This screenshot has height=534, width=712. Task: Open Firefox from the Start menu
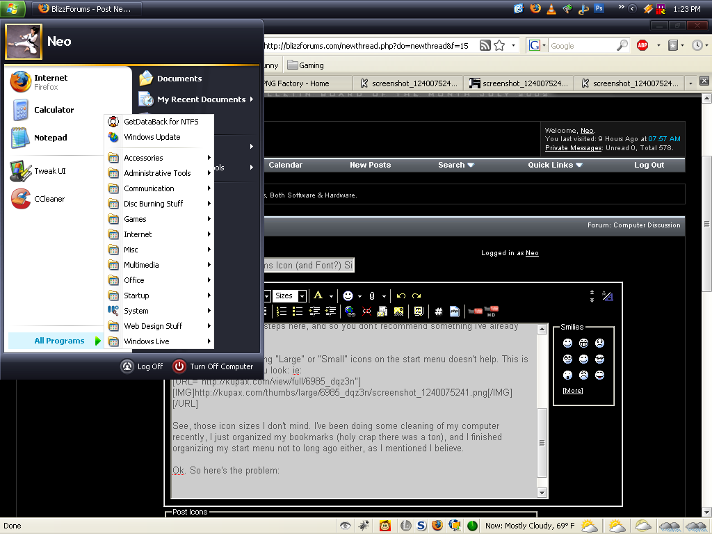[x=68, y=82]
